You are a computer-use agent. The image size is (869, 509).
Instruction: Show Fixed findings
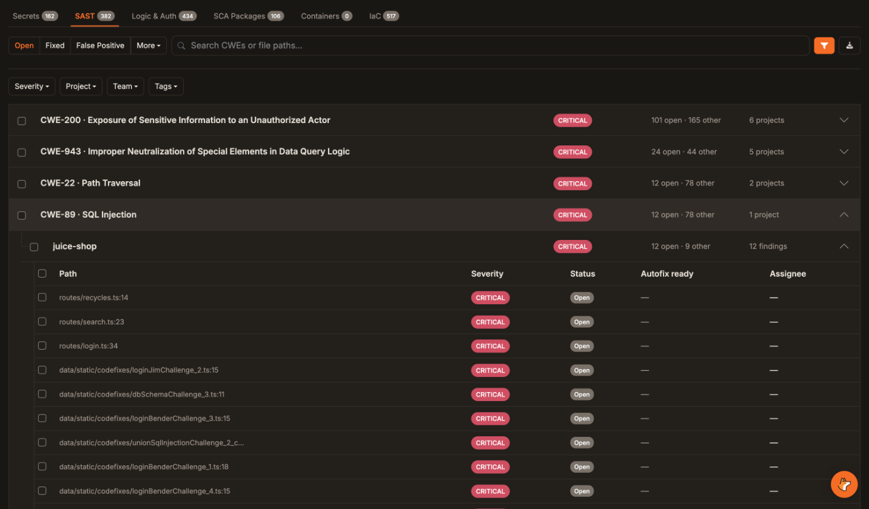tap(55, 45)
